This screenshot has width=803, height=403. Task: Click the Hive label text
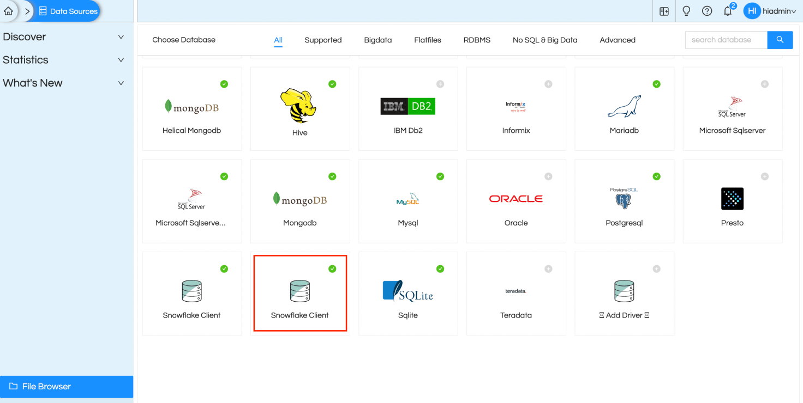click(299, 133)
